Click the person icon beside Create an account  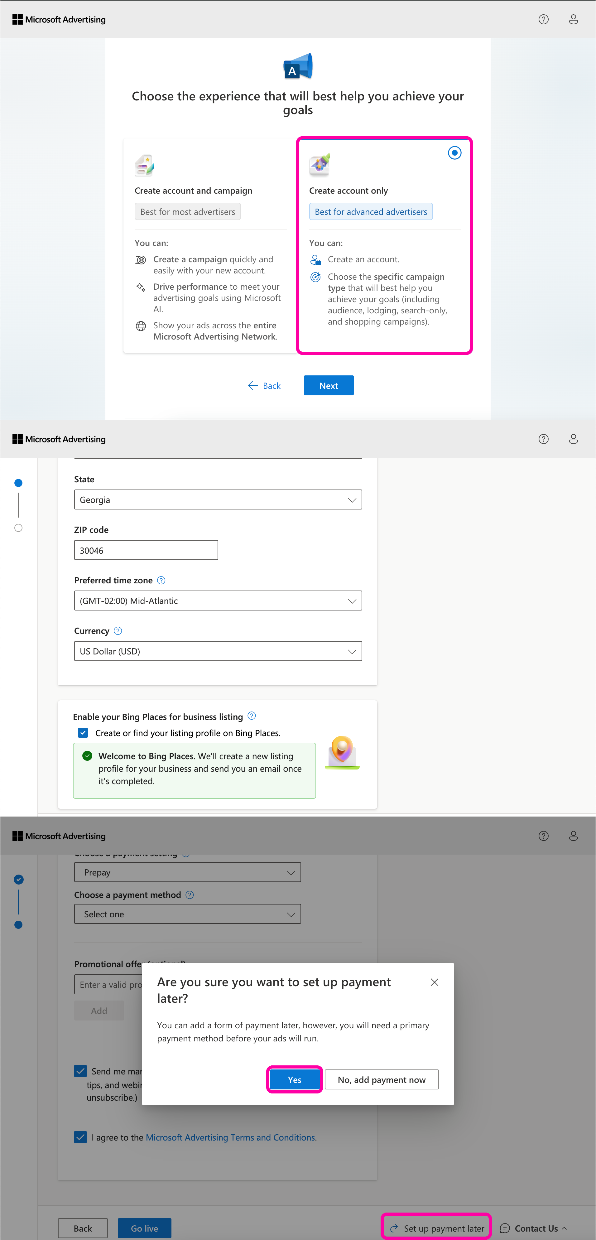point(315,260)
